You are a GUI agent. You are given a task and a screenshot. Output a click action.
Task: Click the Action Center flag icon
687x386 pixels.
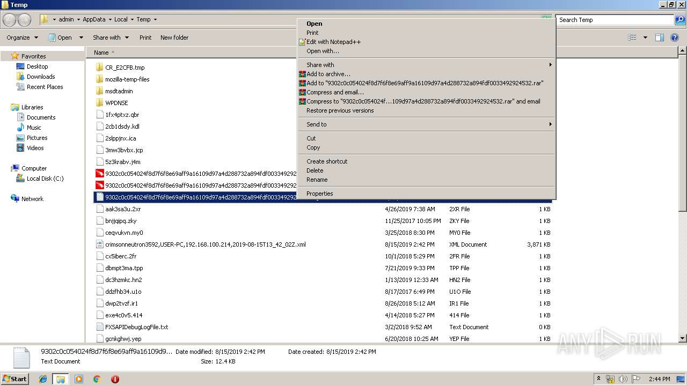click(636, 379)
